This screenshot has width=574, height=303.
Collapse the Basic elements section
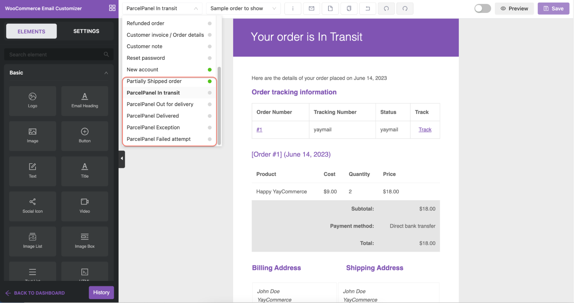[106, 73]
